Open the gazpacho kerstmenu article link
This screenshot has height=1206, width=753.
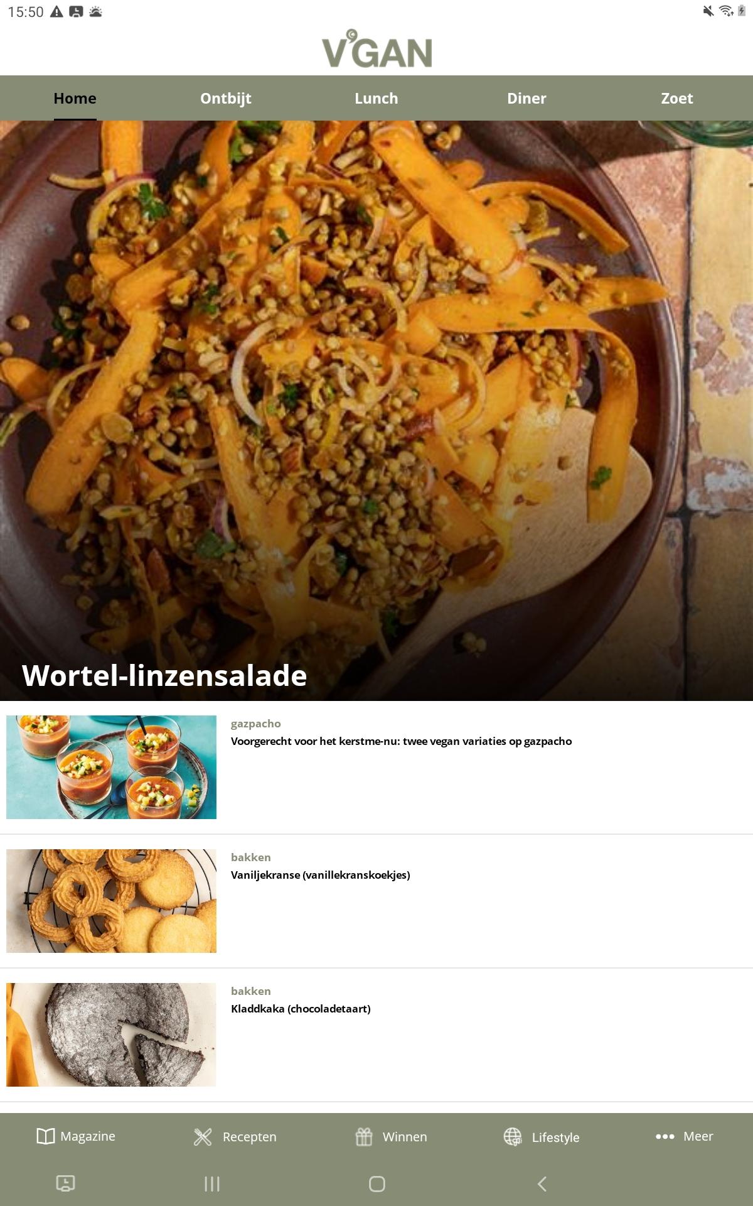click(x=402, y=741)
